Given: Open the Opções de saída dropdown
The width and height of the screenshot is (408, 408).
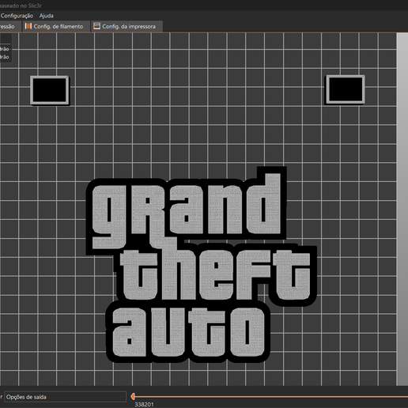Looking at the screenshot, I should click(x=65, y=397).
